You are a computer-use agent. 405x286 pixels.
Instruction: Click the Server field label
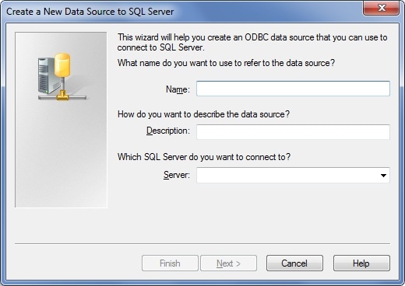click(x=177, y=175)
